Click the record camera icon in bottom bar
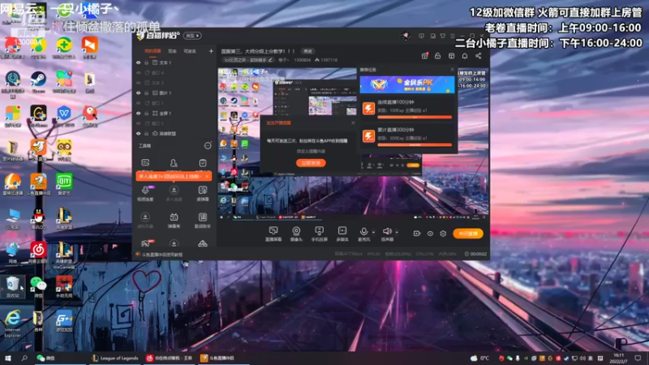 coord(417,234)
